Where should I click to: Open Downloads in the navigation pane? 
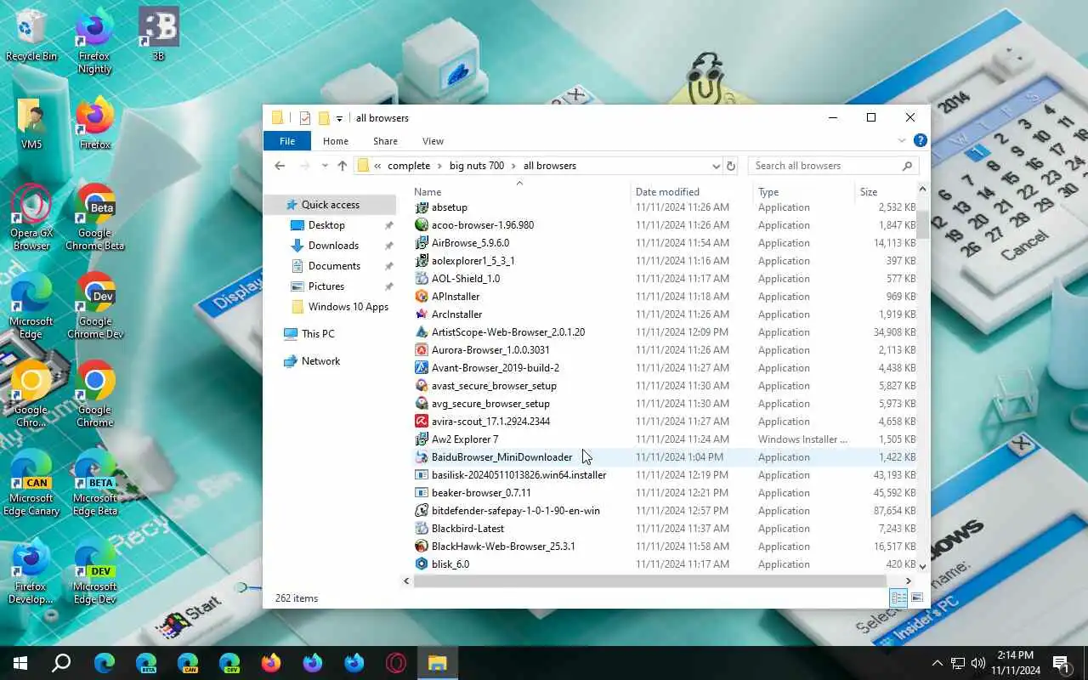click(x=333, y=246)
